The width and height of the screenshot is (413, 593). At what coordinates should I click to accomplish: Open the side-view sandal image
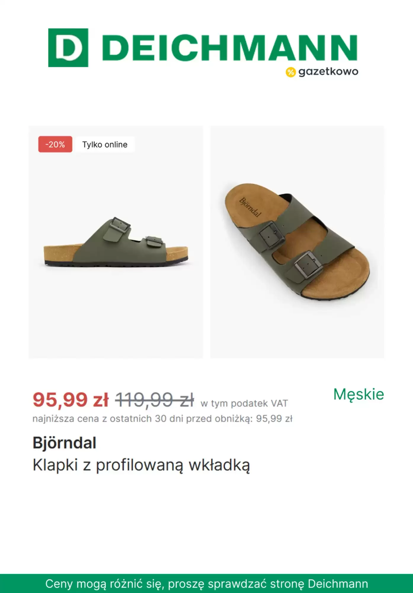[x=116, y=242]
